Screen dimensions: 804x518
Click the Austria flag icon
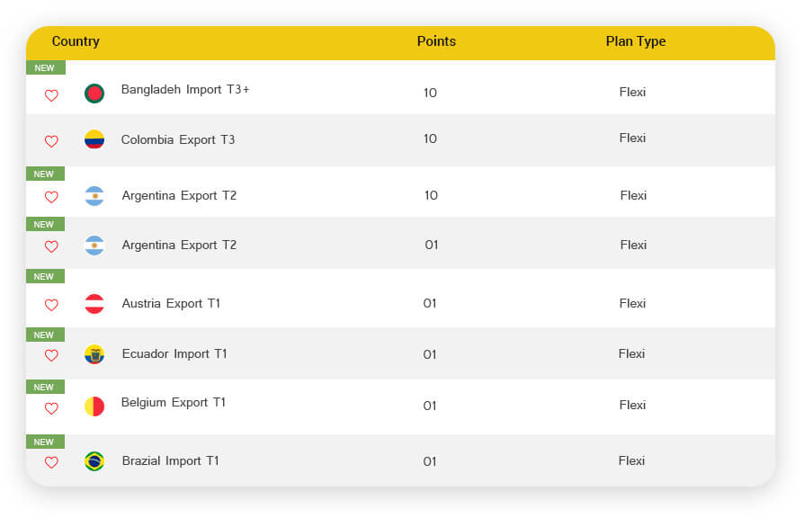pyautogui.click(x=94, y=304)
